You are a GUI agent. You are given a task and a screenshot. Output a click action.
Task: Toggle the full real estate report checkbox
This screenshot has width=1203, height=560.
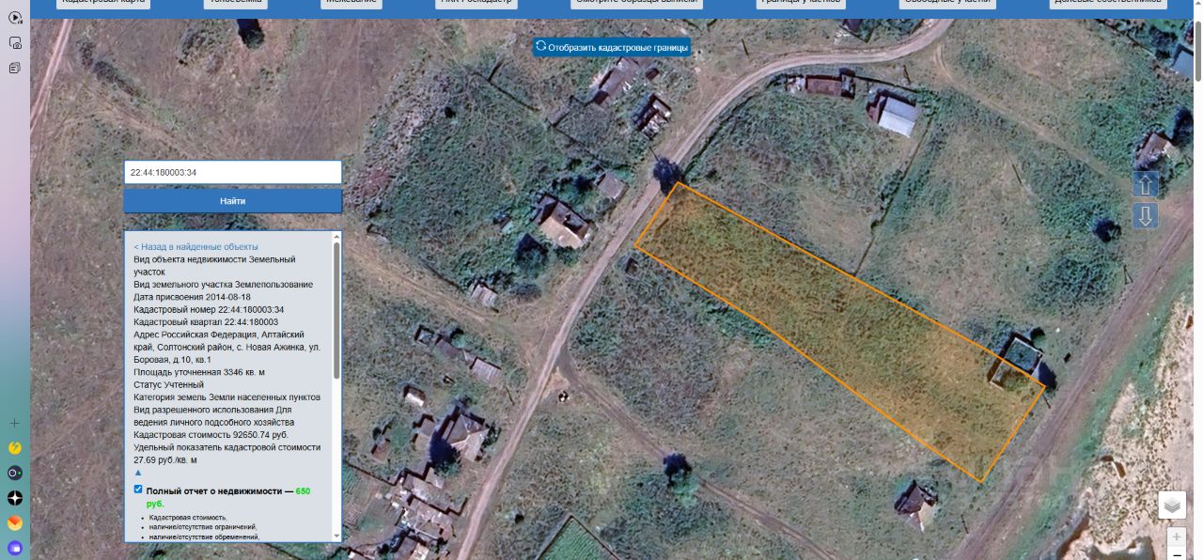click(138, 490)
